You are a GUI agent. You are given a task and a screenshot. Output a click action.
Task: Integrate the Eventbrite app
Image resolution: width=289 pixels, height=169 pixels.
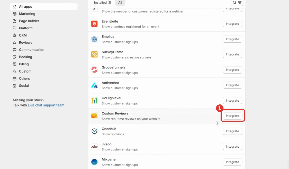click(x=232, y=24)
